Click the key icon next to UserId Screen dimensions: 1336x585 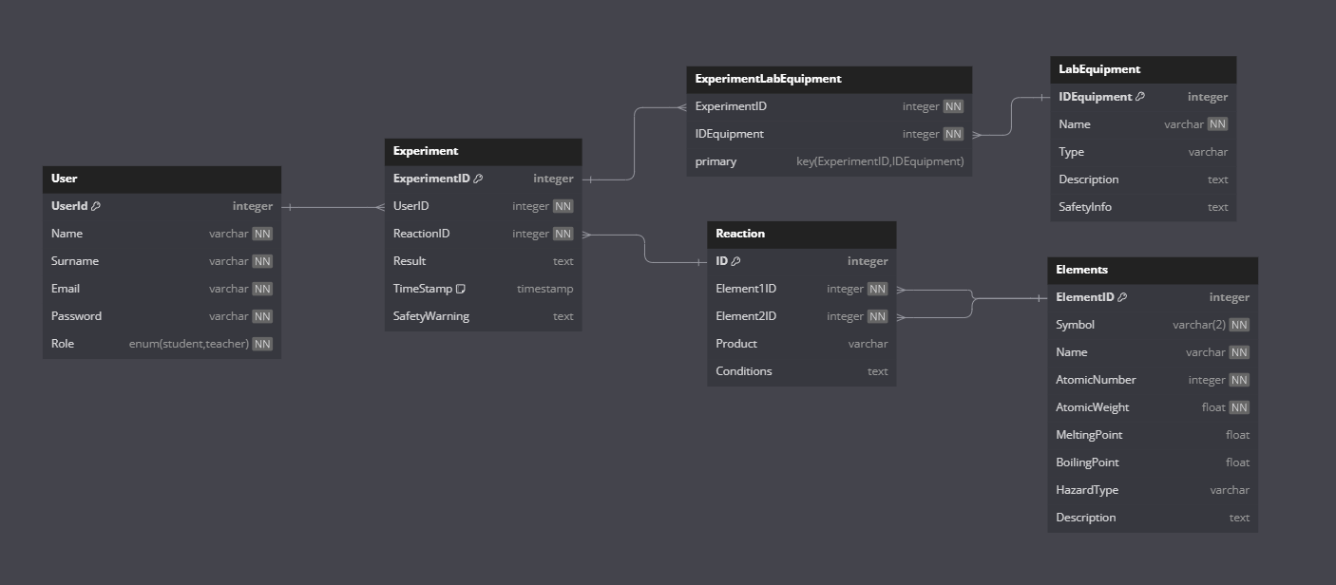click(x=96, y=206)
